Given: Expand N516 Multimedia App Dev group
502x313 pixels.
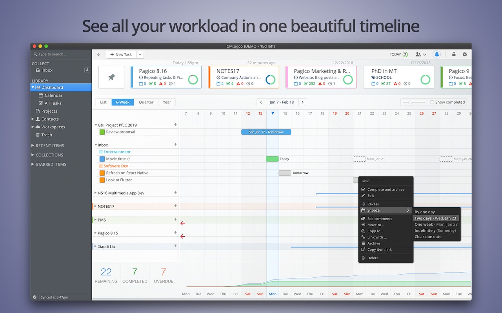Looking at the screenshot, I should [96, 193].
